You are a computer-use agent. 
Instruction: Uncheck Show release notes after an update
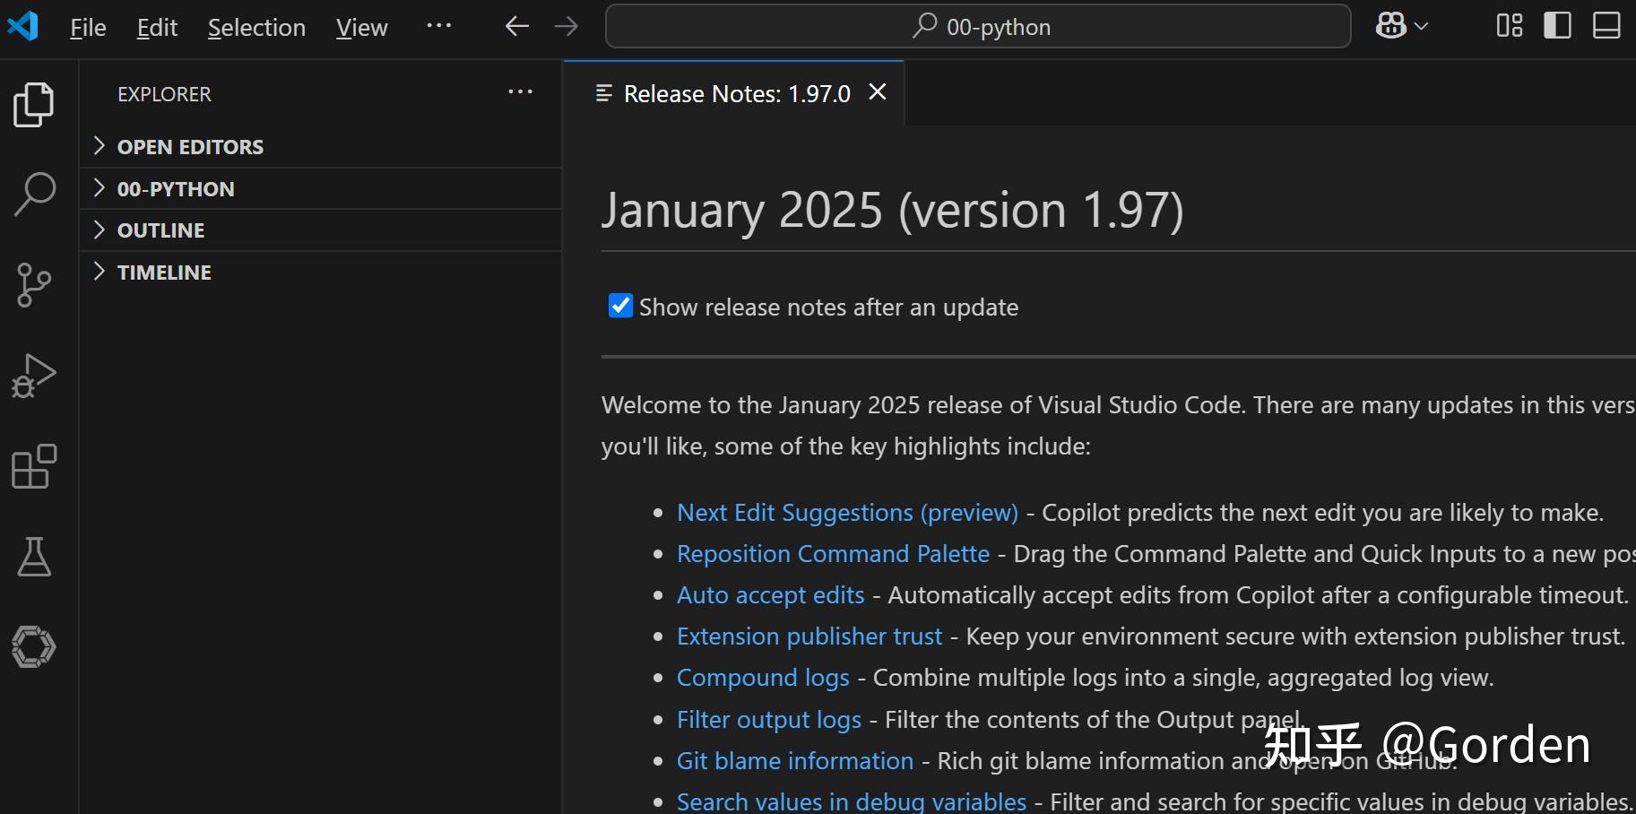tap(620, 307)
